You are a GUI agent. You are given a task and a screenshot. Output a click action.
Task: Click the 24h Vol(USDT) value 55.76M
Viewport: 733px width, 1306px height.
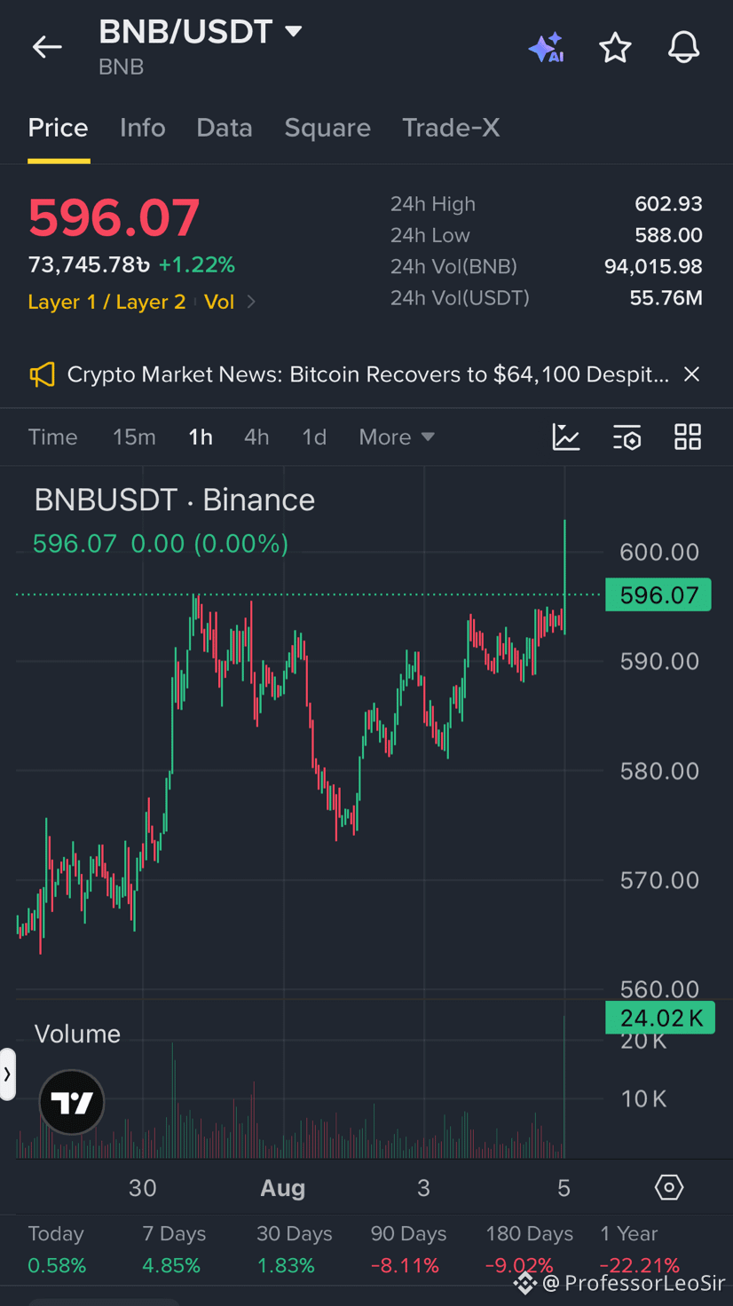pyautogui.click(x=666, y=298)
